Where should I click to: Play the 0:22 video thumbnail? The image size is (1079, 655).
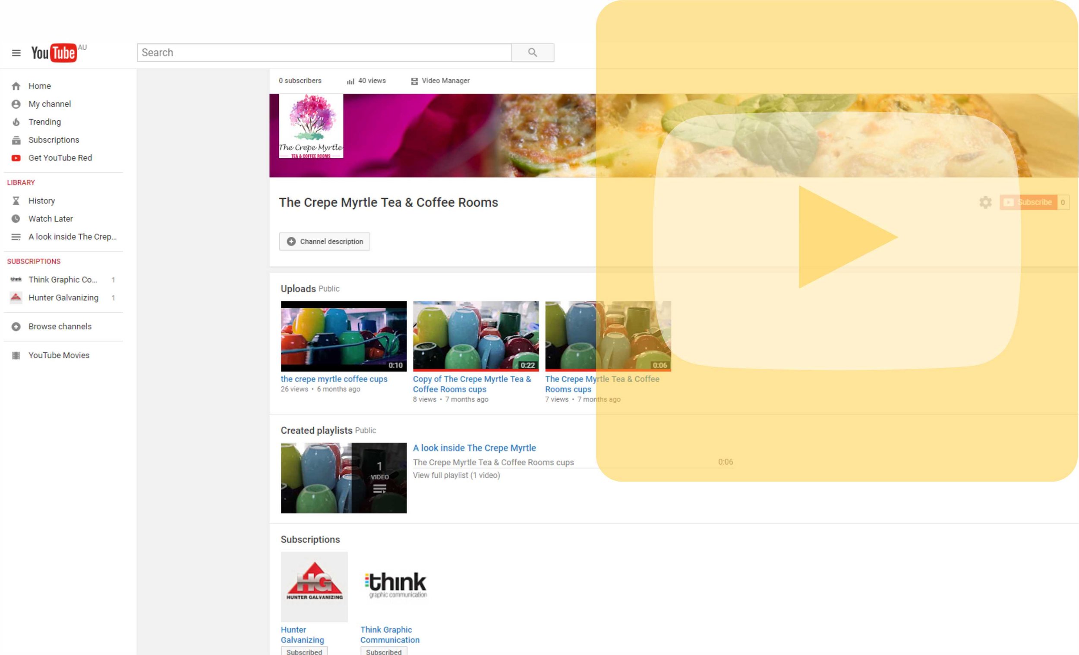pos(476,336)
